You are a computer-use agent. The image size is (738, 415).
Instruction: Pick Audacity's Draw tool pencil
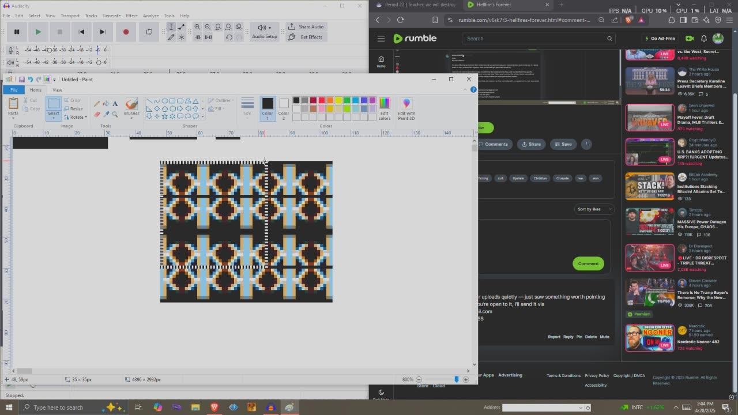171,37
